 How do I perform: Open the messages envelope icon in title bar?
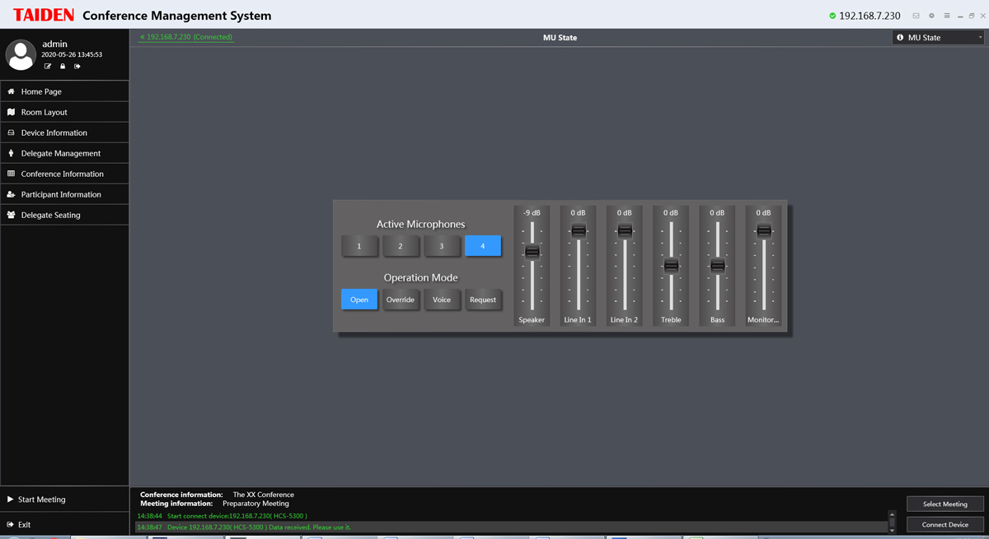click(x=916, y=16)
